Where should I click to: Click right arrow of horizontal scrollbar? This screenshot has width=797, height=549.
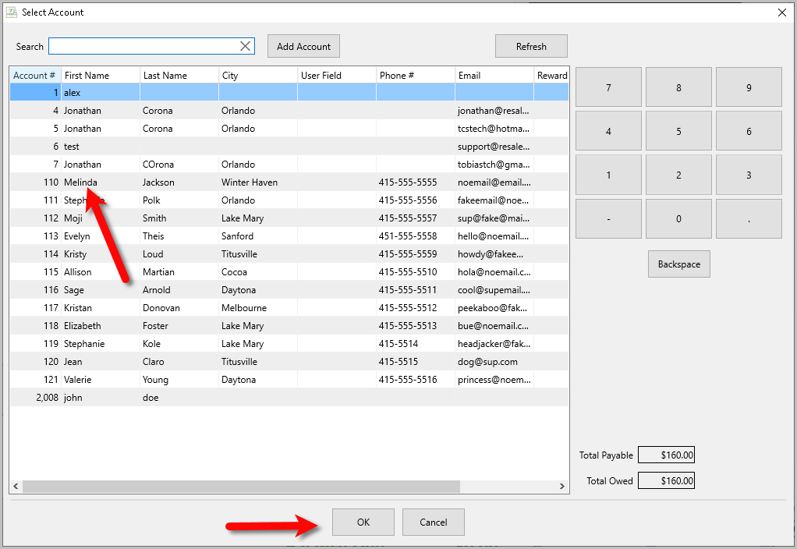coord(562,487)
